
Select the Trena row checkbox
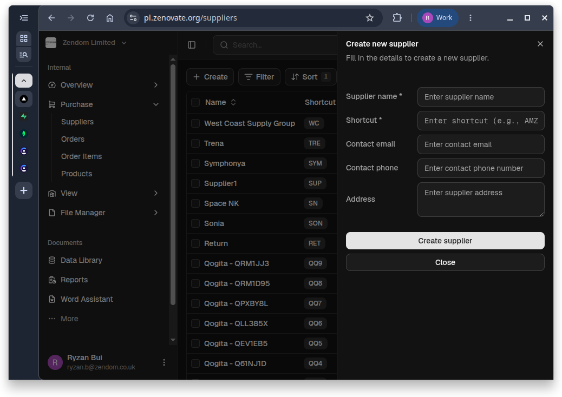195,143
